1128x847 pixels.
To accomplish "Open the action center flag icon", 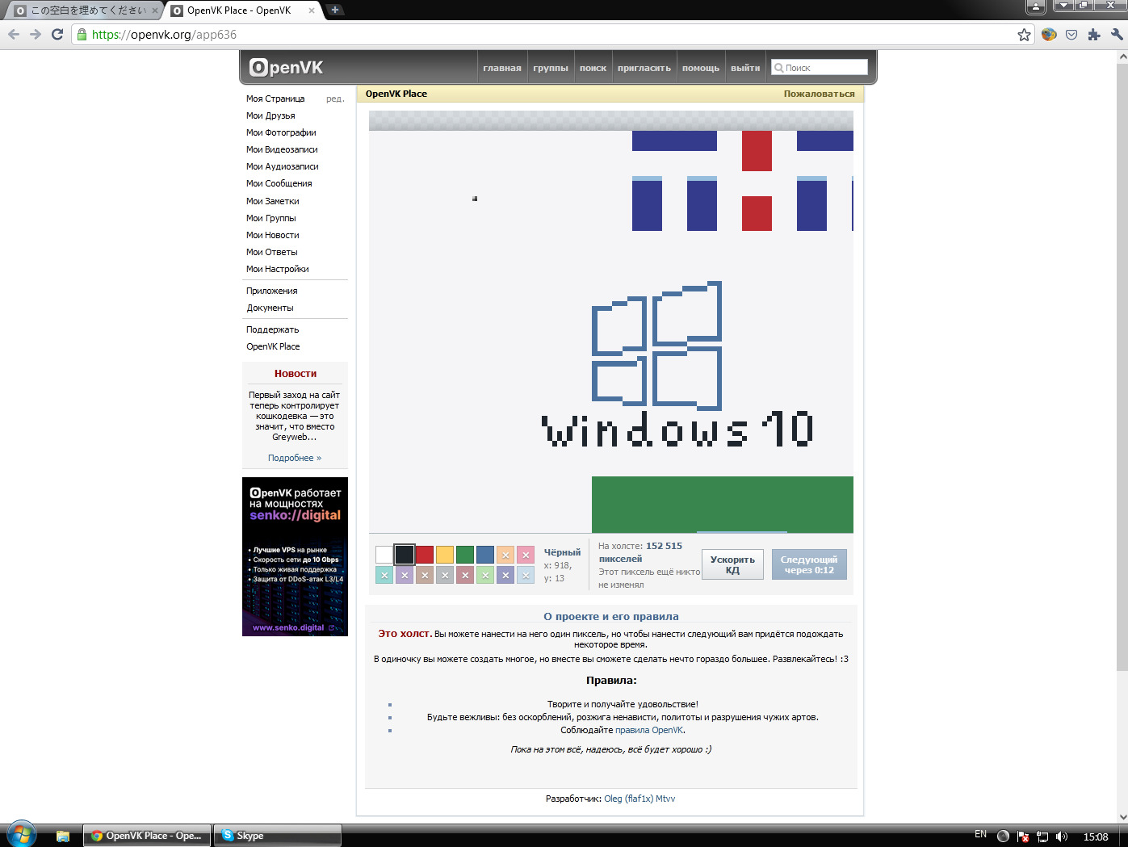I will [x=1023, y=837].
